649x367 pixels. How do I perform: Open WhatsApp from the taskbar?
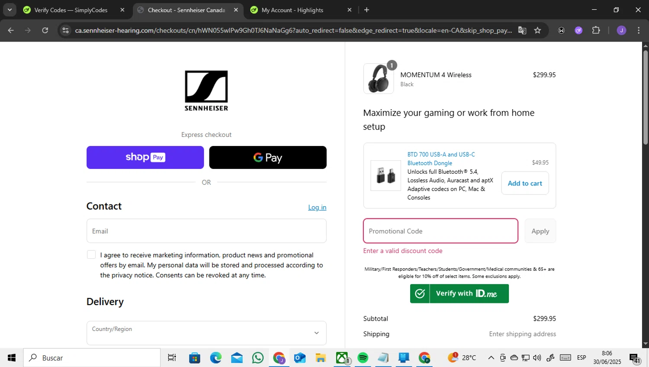(258, 358)
